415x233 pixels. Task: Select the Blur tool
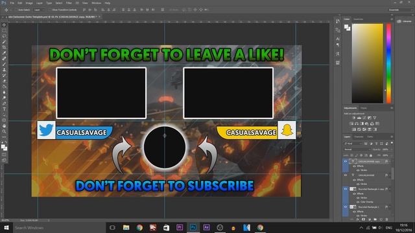point(4,92)
